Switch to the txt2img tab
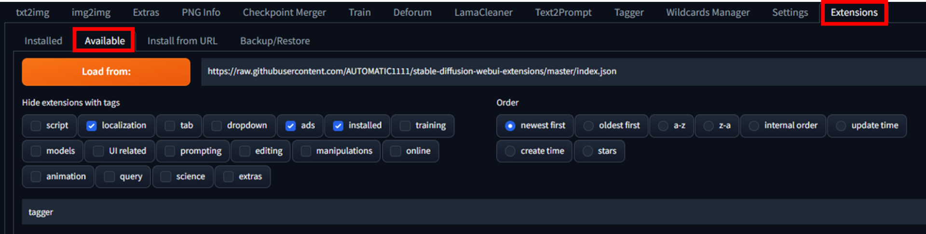 click(x=32, y=12)
